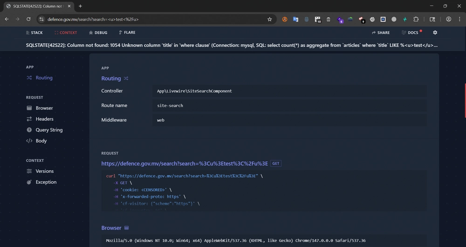Select Body in the sidebar
The height and width of the screenshot is (247, 466).
(x=36, y=141)
